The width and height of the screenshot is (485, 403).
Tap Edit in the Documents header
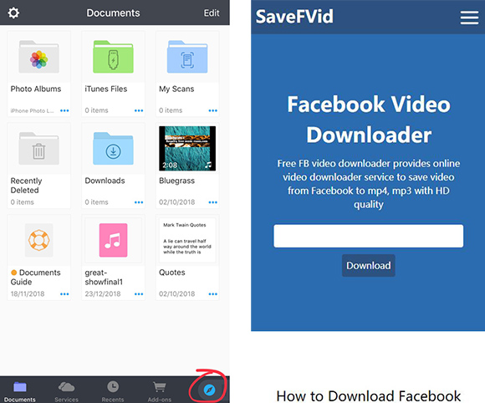tap(212, 13)
